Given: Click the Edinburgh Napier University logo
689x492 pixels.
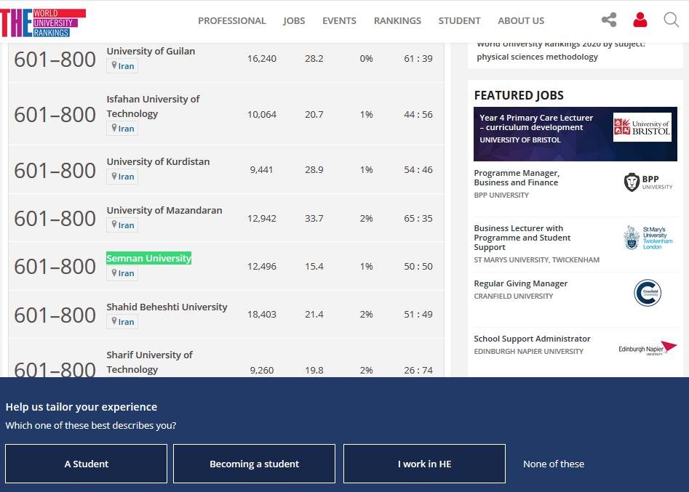Looking at the screenshot, I should 648,348.
